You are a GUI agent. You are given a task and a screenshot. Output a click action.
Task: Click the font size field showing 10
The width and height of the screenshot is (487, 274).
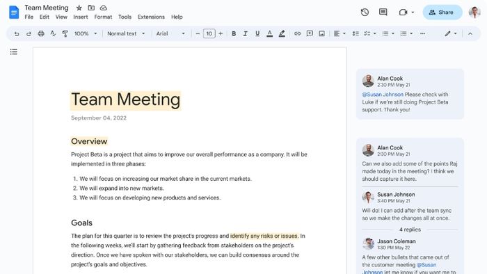209,33
